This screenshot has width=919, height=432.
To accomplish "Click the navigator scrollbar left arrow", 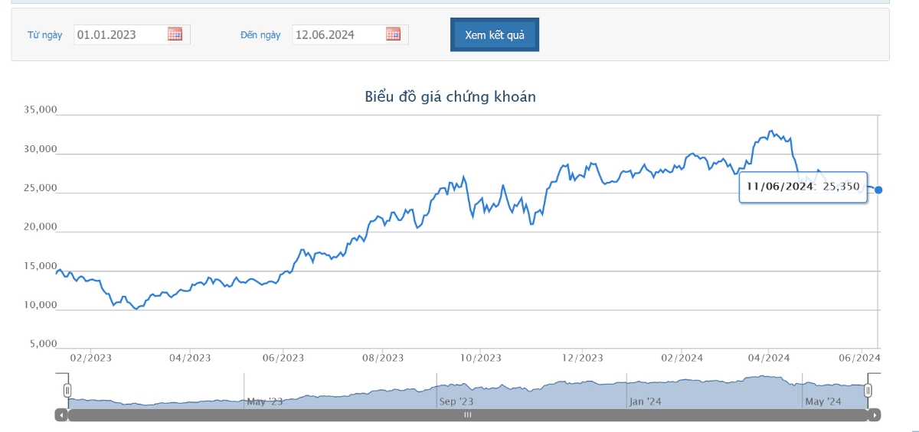I will pos(61,415).
